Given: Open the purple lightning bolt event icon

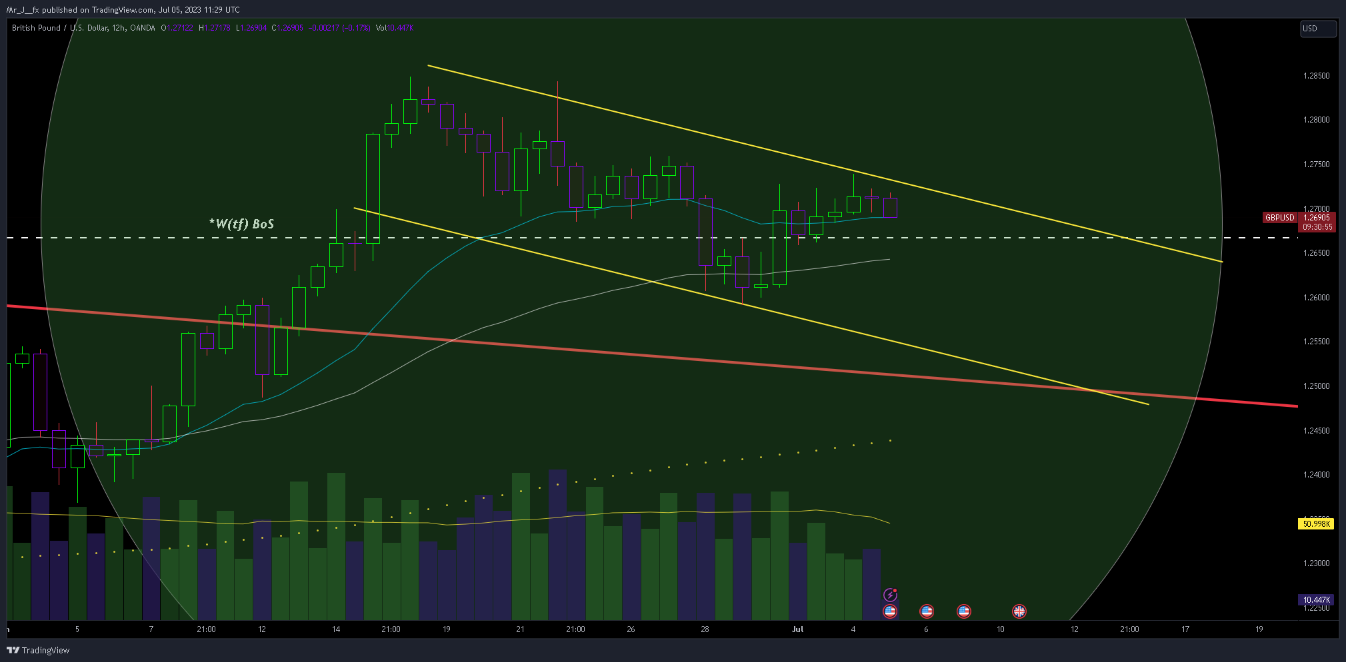Looking at the screenshot, I should tap(890, 595).
